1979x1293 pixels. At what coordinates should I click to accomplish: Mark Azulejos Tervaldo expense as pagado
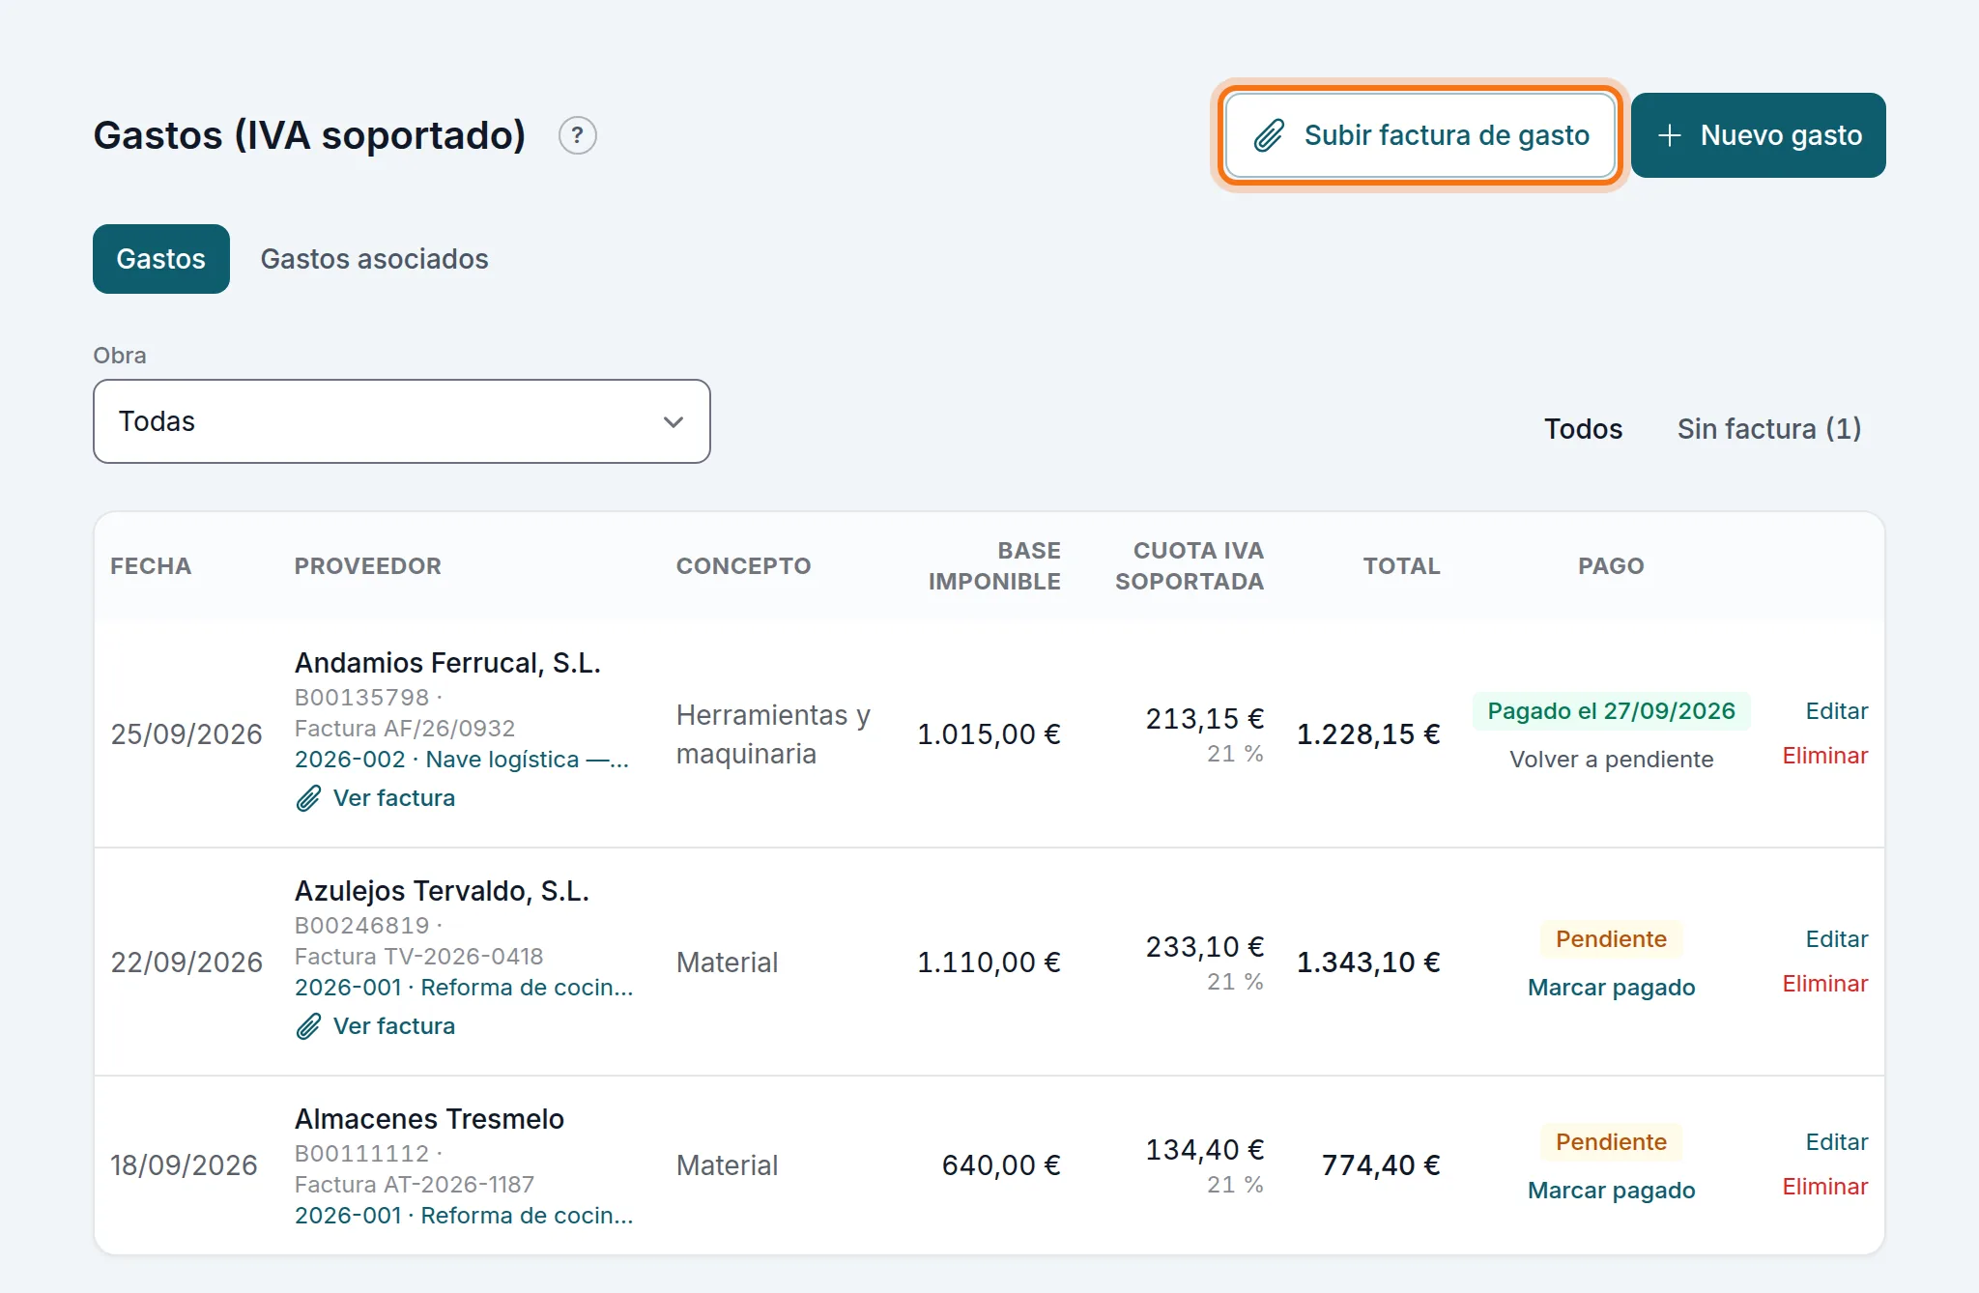[1612, 988]
